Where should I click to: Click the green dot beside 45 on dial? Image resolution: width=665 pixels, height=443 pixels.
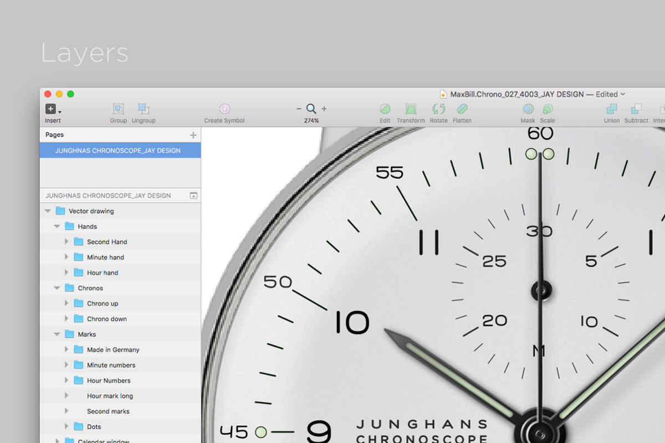pos(261,432)
